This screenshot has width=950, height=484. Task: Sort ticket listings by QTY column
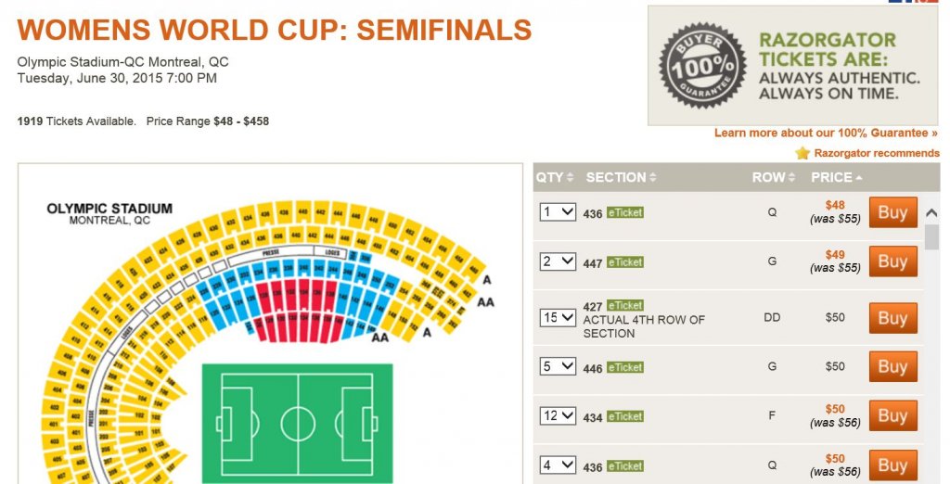(554, 177)
